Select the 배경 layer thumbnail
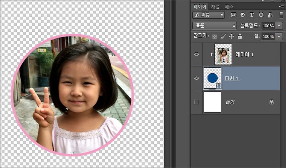 pyautogui.click(x=213, y=102)
